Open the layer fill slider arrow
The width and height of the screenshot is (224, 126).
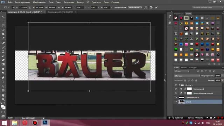point(223,80)
